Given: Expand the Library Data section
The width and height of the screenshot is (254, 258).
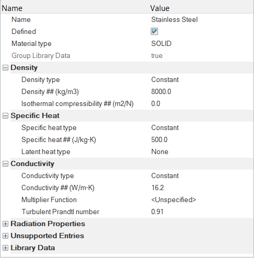Looking at the screenshot, I should click(5, 248).
